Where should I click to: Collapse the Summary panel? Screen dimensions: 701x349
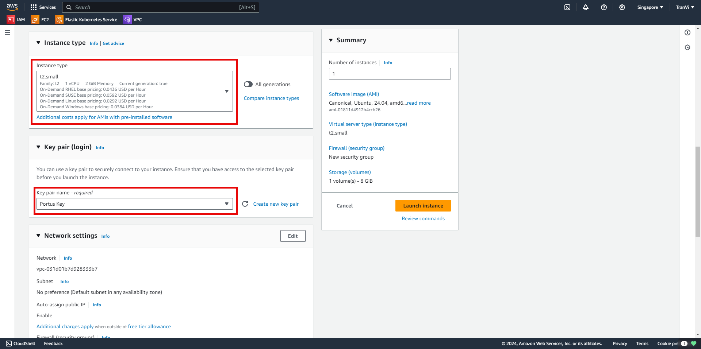click(331, 40)
